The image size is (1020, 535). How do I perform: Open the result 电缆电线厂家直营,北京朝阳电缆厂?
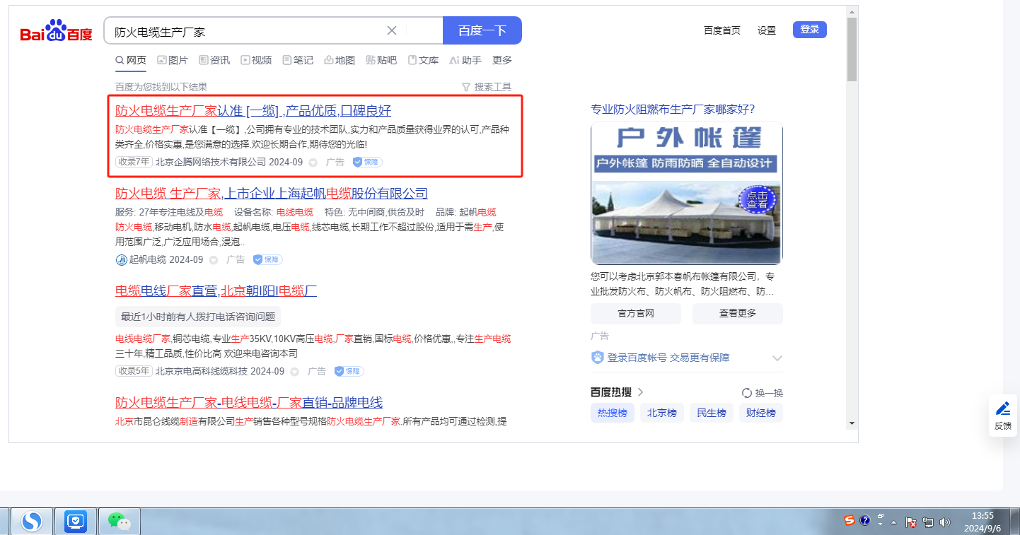pyautogui.click(x=216, y=290)
